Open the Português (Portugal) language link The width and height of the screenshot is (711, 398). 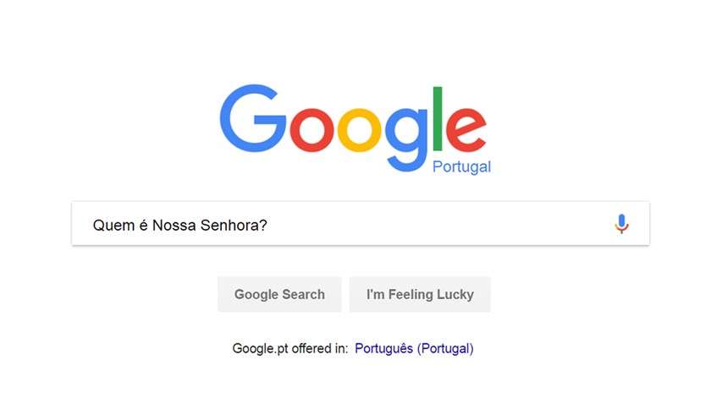pos(414,348)
